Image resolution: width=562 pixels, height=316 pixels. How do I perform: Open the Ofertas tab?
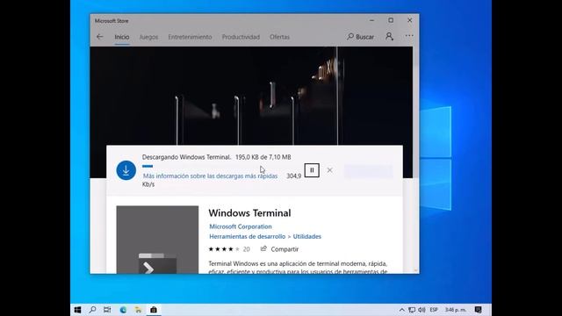point(279,37)
